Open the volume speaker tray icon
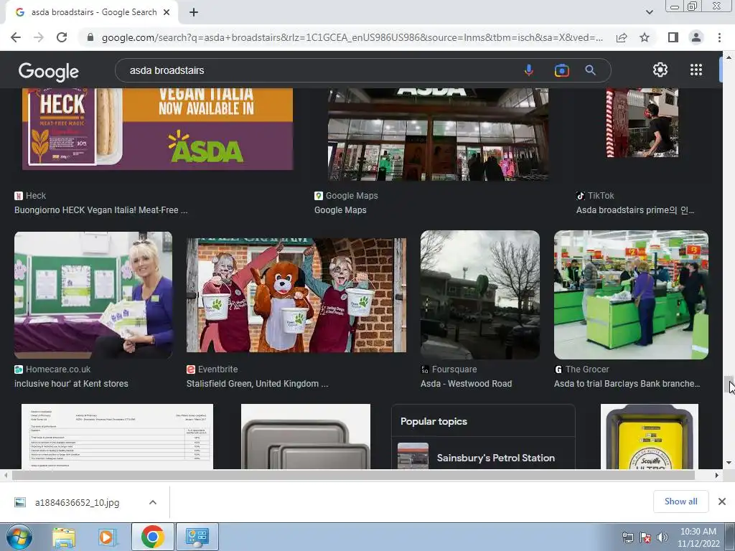The image size is (735, 551). pos(663,537)
